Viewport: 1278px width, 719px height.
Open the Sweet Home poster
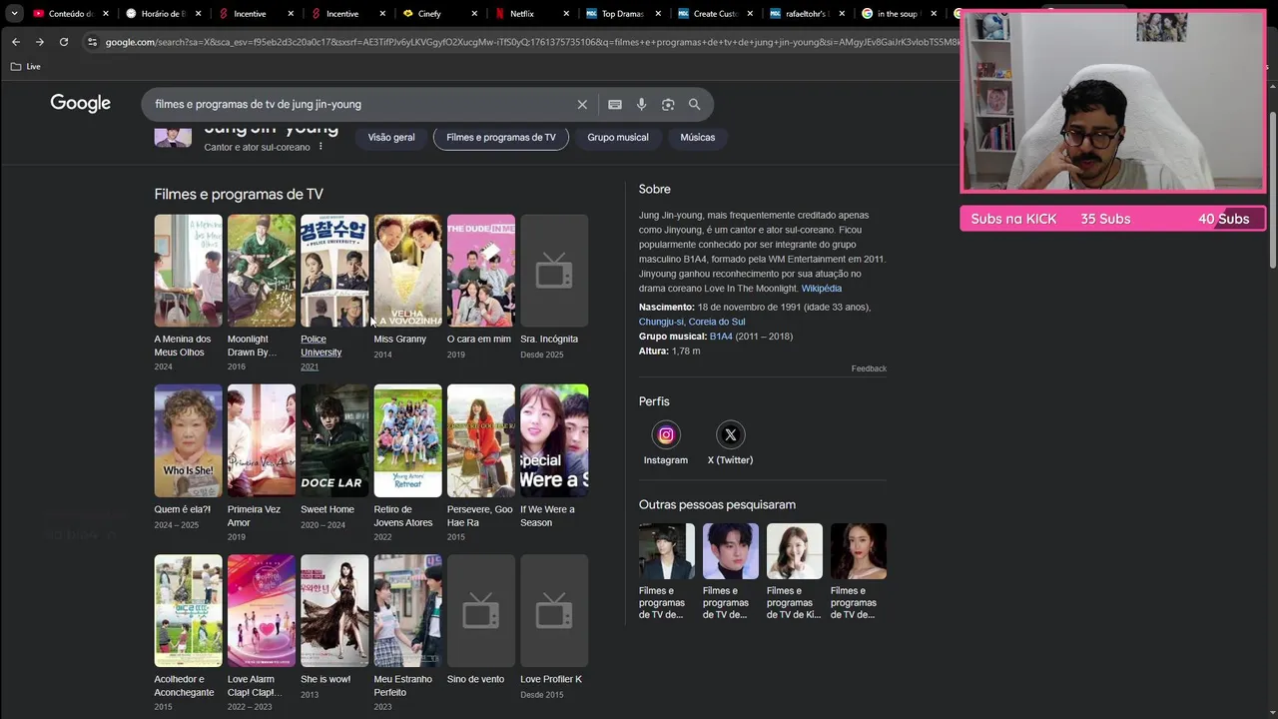[x=334, y=440]
